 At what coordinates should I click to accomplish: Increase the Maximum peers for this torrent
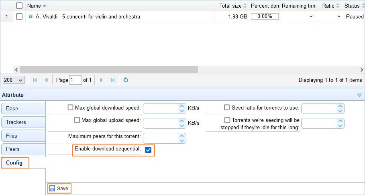(x=182, y=136)
